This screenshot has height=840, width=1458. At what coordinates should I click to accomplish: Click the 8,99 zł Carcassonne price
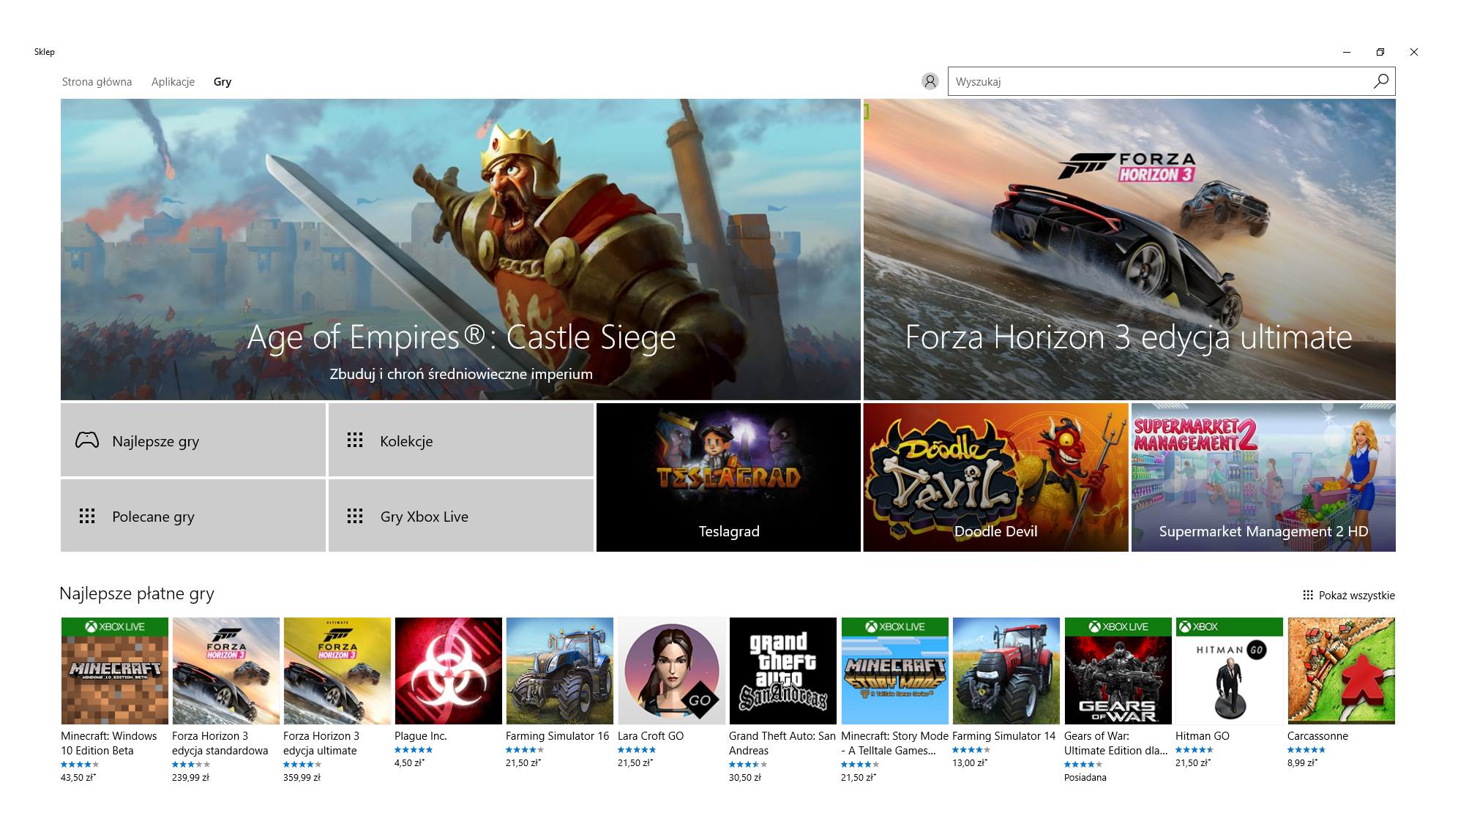[x=1302, y=763]
